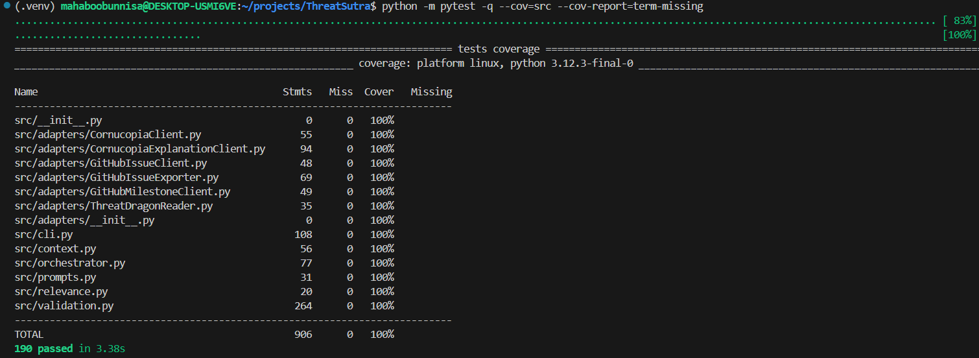Click the 100% cover value for prompts.py

383,278
